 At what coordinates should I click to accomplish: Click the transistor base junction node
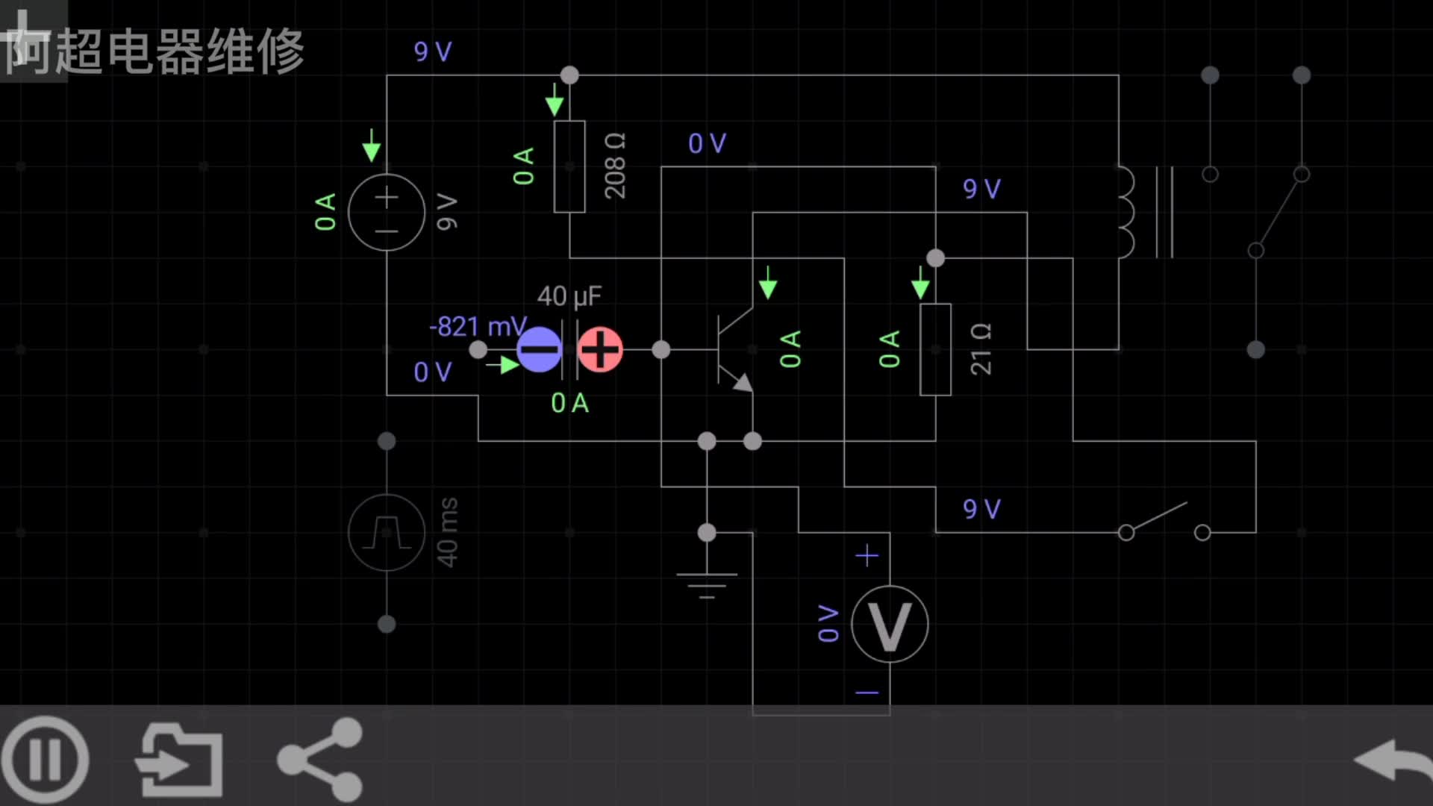pyautogui.click(x=661, y=349)
